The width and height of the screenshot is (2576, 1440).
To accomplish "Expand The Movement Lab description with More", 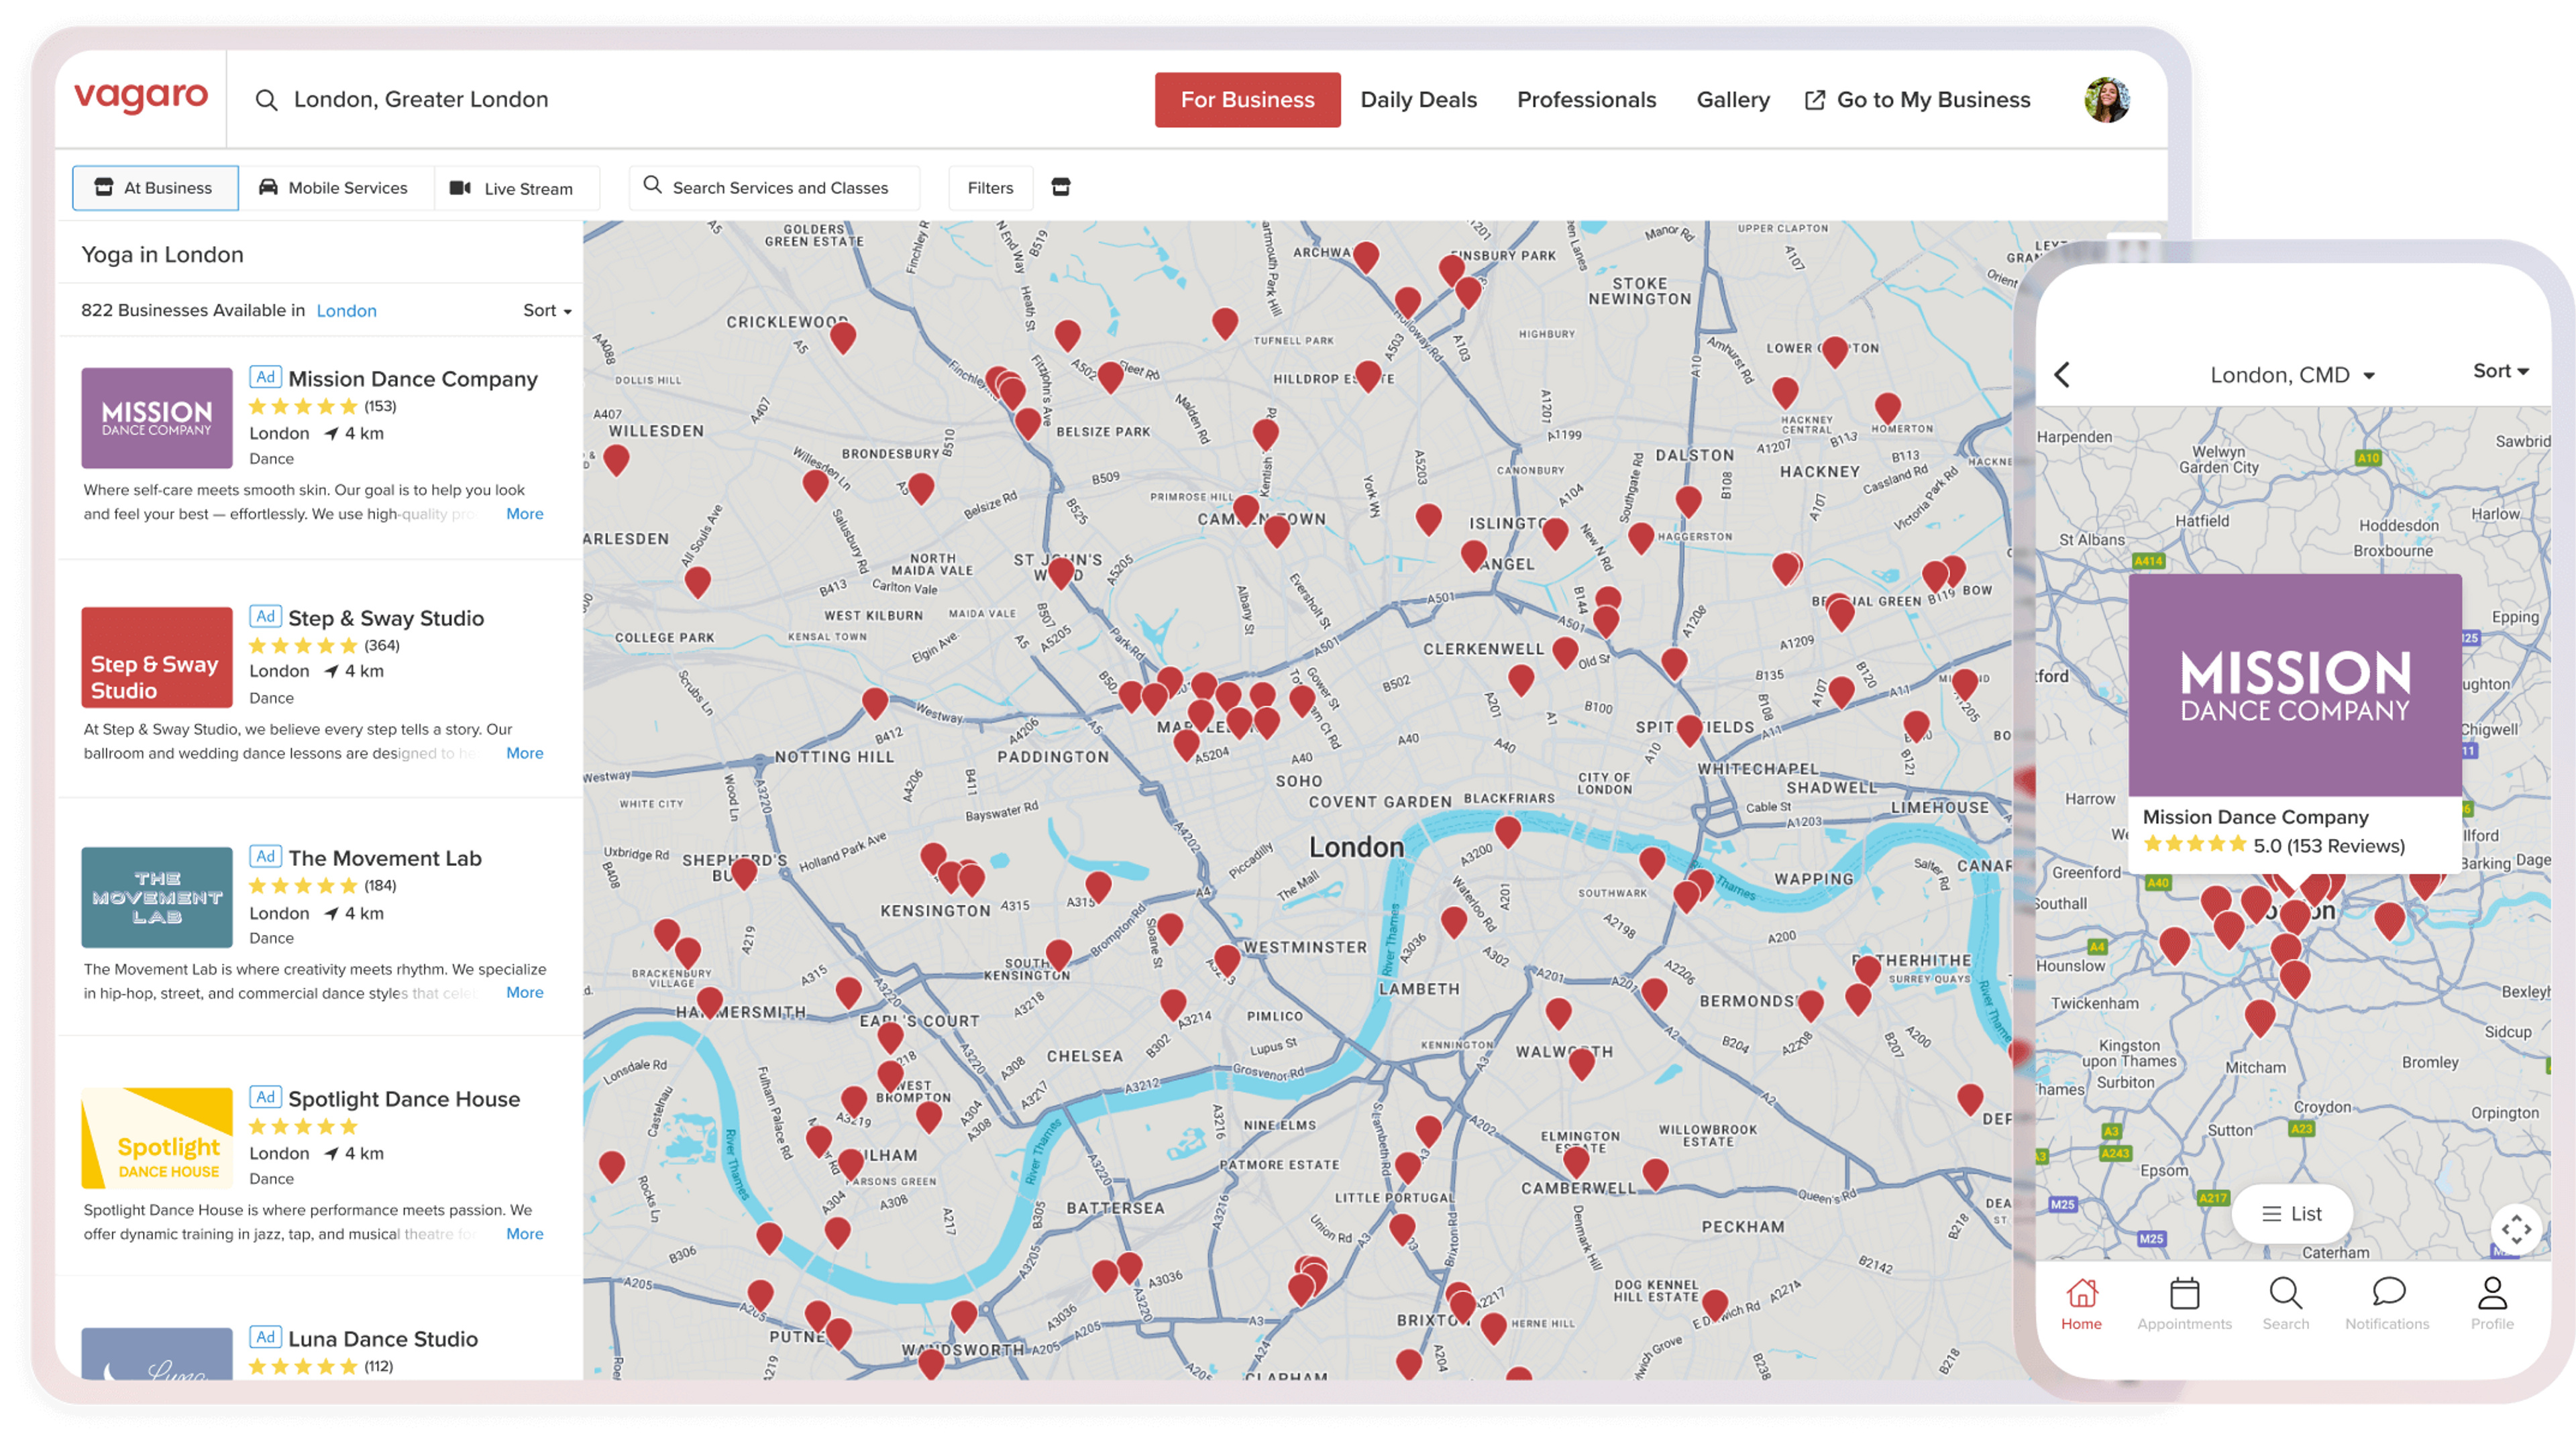I will coord(525,992).
